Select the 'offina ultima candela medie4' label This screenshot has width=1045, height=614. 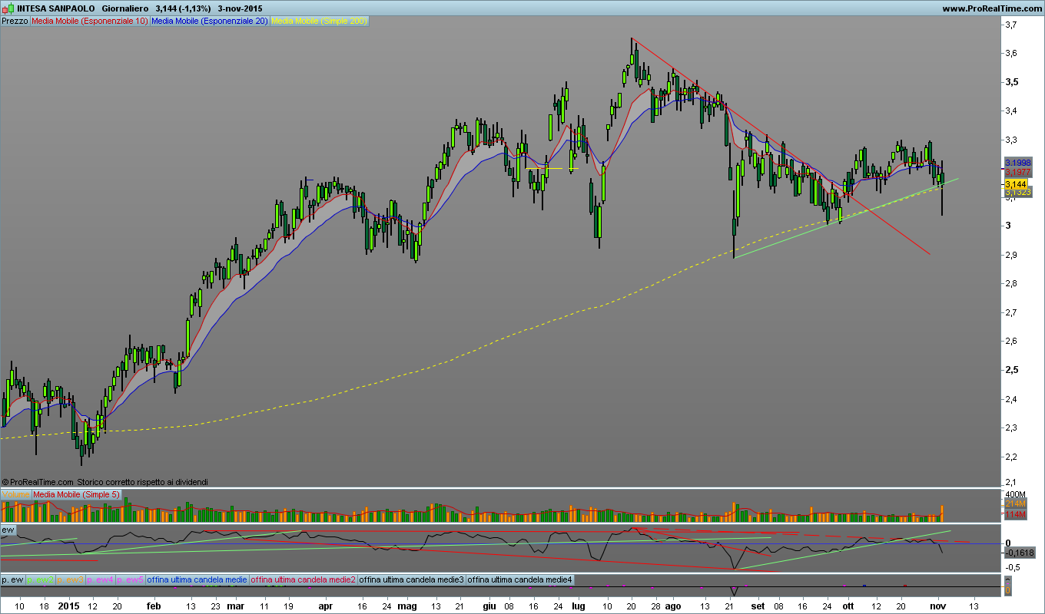click(x=520, y=580)
